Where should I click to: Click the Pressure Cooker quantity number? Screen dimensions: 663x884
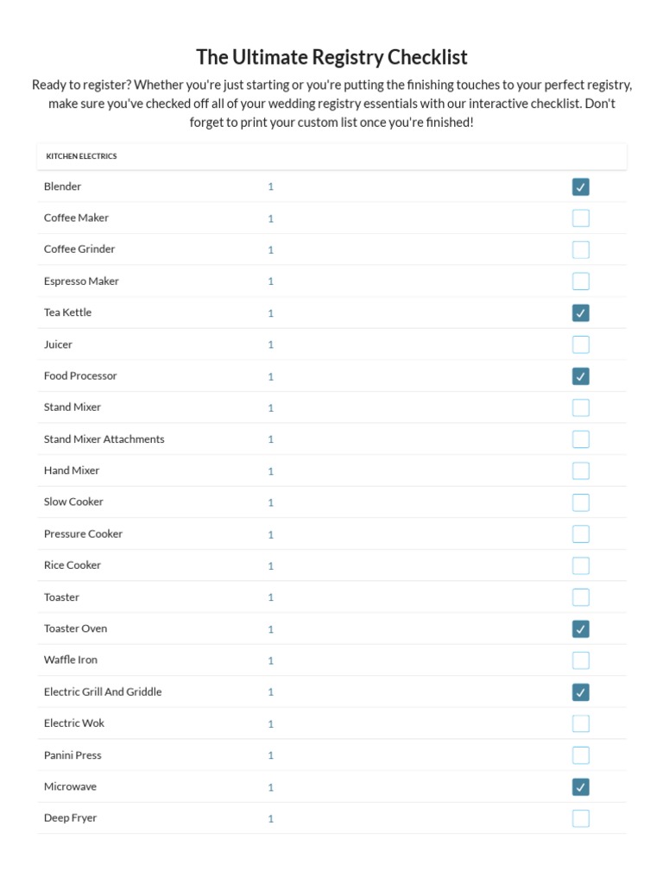[x=270, y=534]
